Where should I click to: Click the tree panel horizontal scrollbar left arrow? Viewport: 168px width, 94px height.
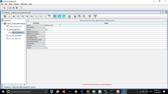tap(2, 84)
